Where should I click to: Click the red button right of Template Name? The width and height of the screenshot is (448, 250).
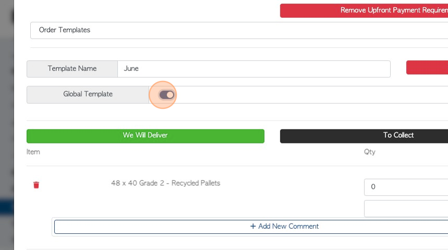[427, 68]
